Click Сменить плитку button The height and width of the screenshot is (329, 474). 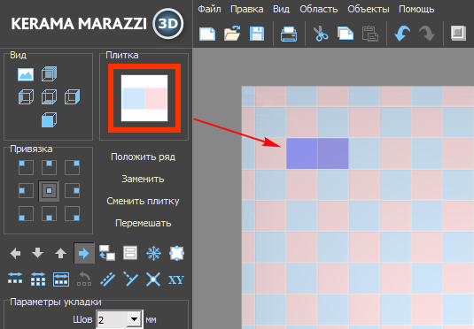143,201
